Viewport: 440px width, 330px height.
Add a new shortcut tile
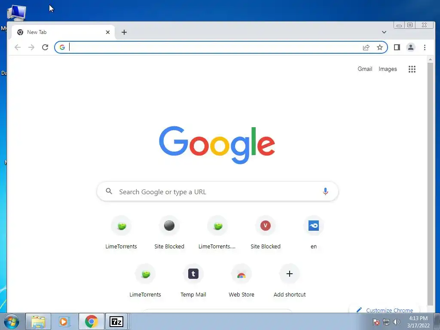tap(290, 281)
